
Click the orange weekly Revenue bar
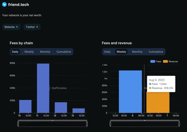pyautogui.click(x=158, y=102)
